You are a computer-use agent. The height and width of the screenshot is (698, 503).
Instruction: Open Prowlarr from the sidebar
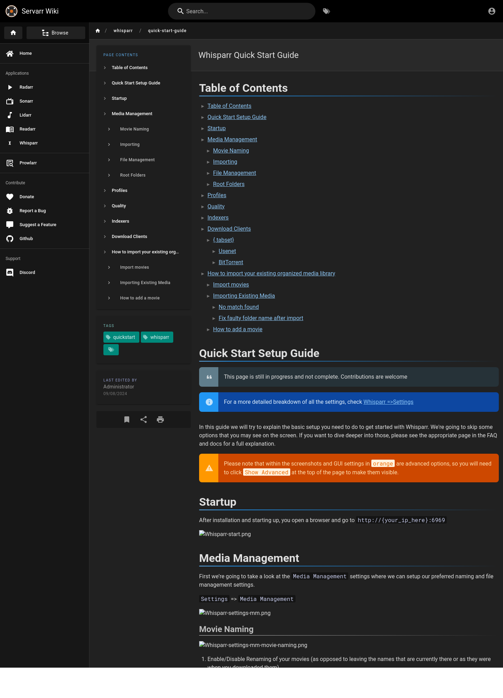(44, 163)
